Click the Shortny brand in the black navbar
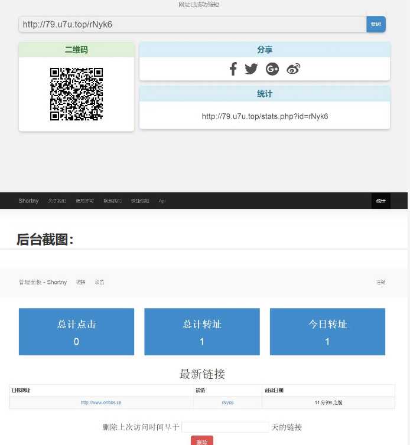 [28, 201]
